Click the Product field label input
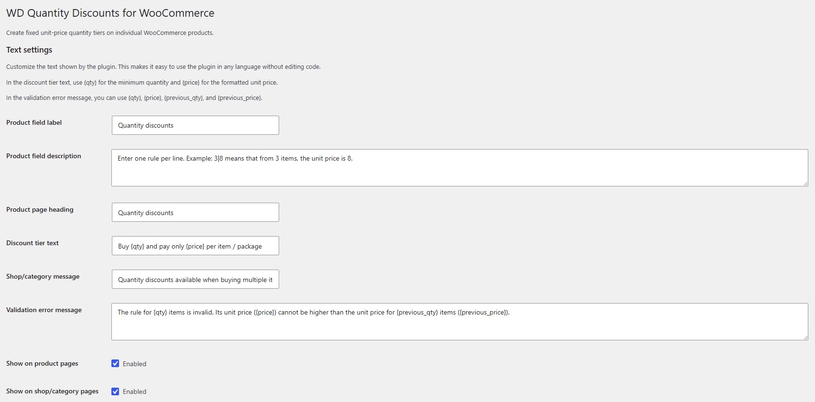 point(196,125)
